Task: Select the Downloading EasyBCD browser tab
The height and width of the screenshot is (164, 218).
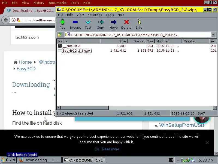Action: (30, 11)
